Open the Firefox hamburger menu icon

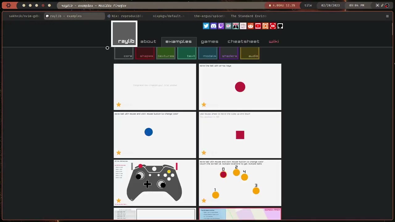[x=387, y=16]
